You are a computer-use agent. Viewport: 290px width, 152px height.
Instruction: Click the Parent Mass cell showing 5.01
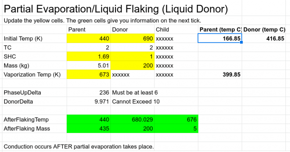click(x=89, y=66)
